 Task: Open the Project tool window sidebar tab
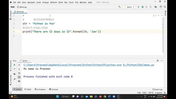(11, 15)
